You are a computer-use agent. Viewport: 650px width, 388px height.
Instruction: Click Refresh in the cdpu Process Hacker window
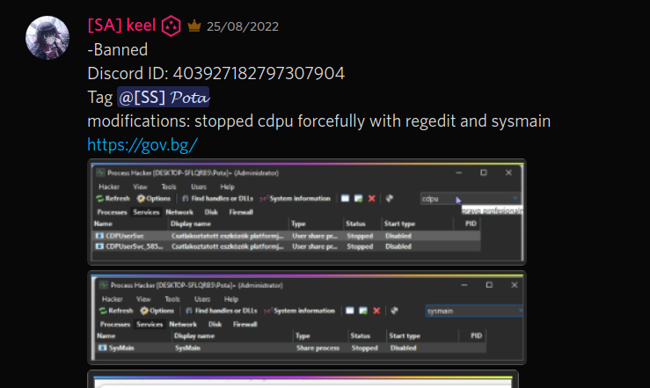click(x=113, y=199)
